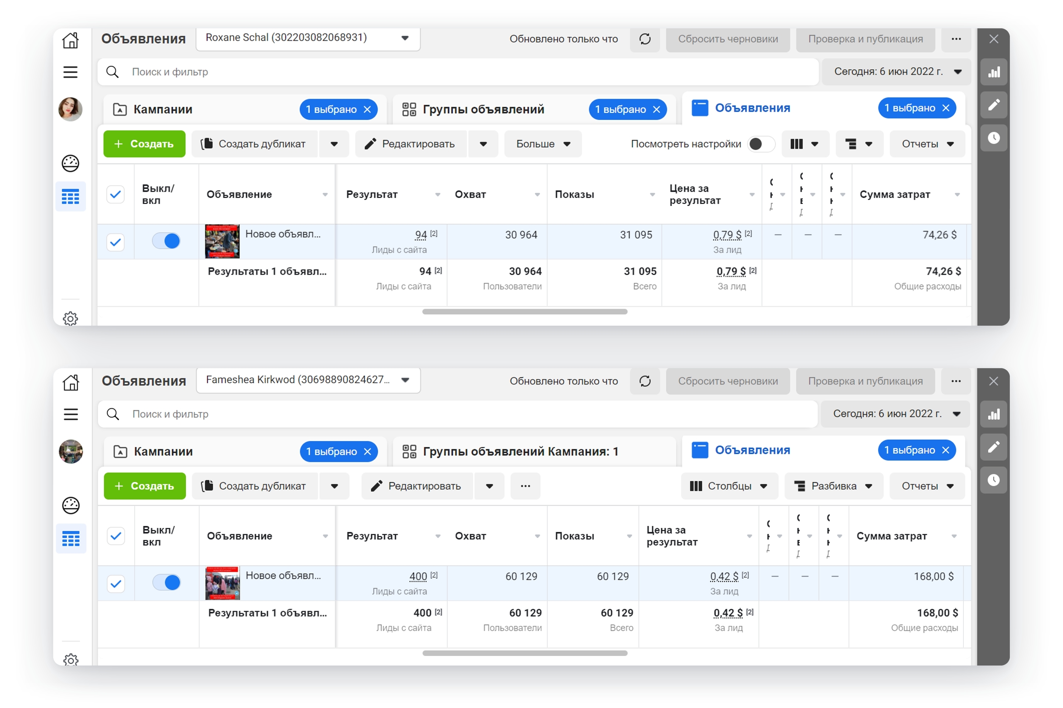Click the green Создать button in the lower panel

[145, 486]
